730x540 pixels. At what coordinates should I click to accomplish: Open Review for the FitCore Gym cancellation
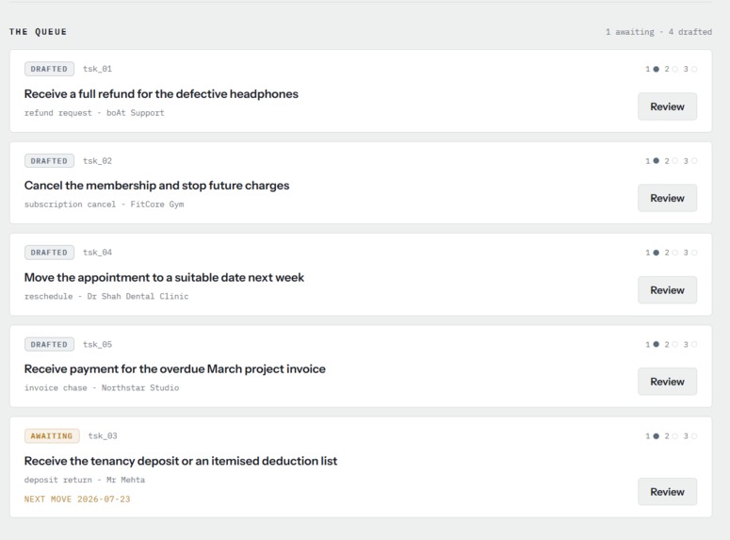tap(667, 198)
